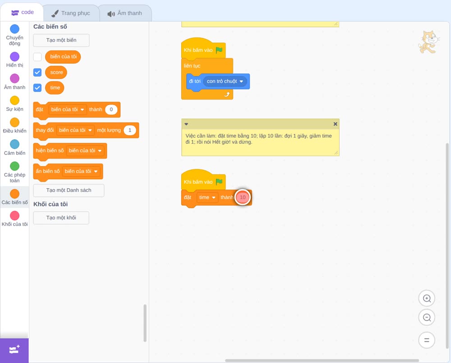This screenshot has width=451, height=363.
Task: Open the time dropdown in workspace block
Action: click(207, 197)
